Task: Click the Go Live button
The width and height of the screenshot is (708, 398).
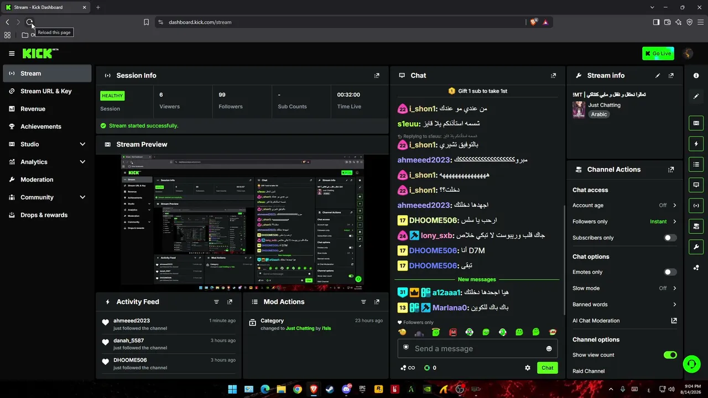Action: [x=658, y=53]
